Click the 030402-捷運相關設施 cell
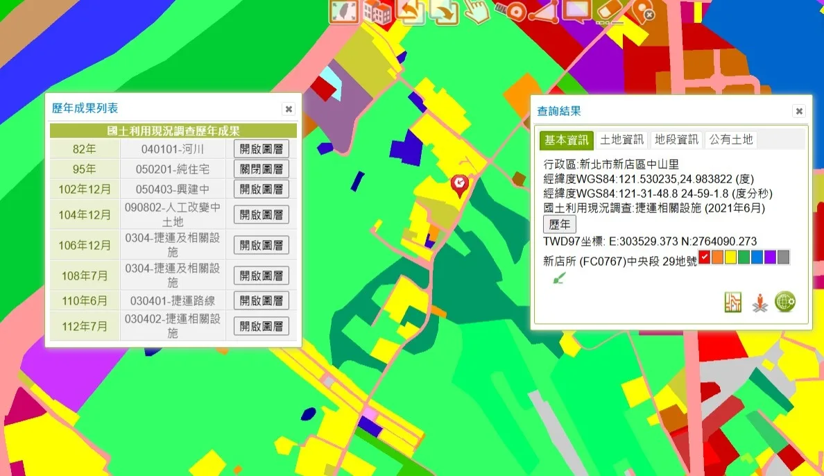This screenshot has height=476, width=824. (173, 326)
